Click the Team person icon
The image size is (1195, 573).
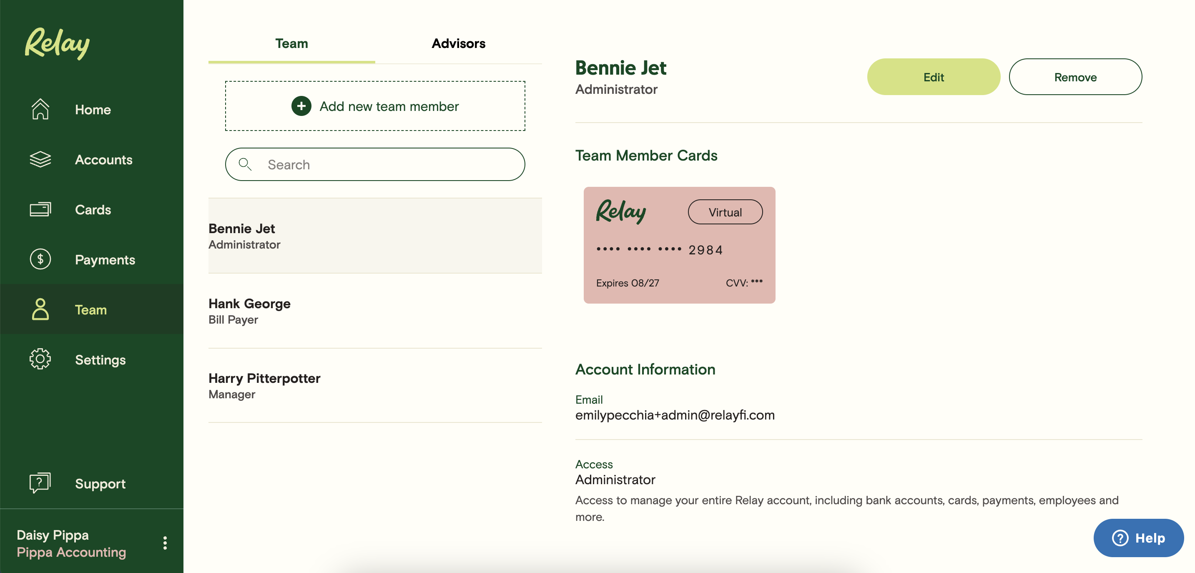click(40, 309)
